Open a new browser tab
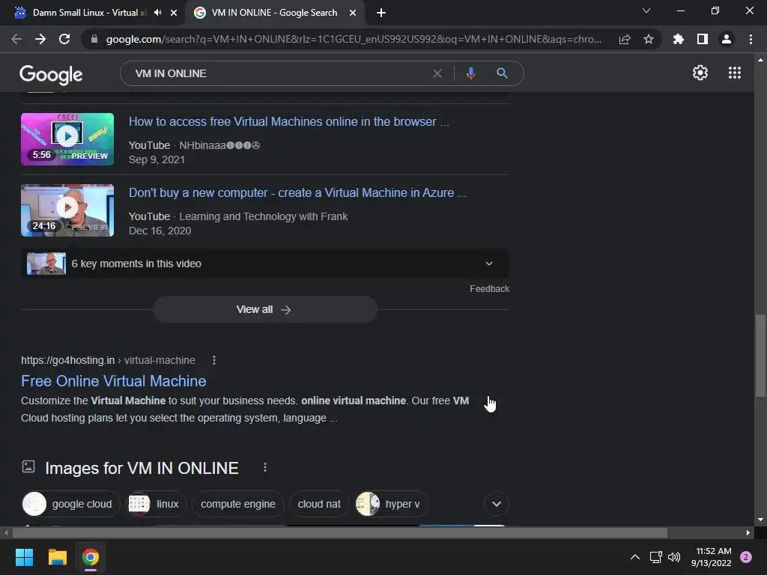The height and width of the screenshot is (575, 767). coord(381,13)
